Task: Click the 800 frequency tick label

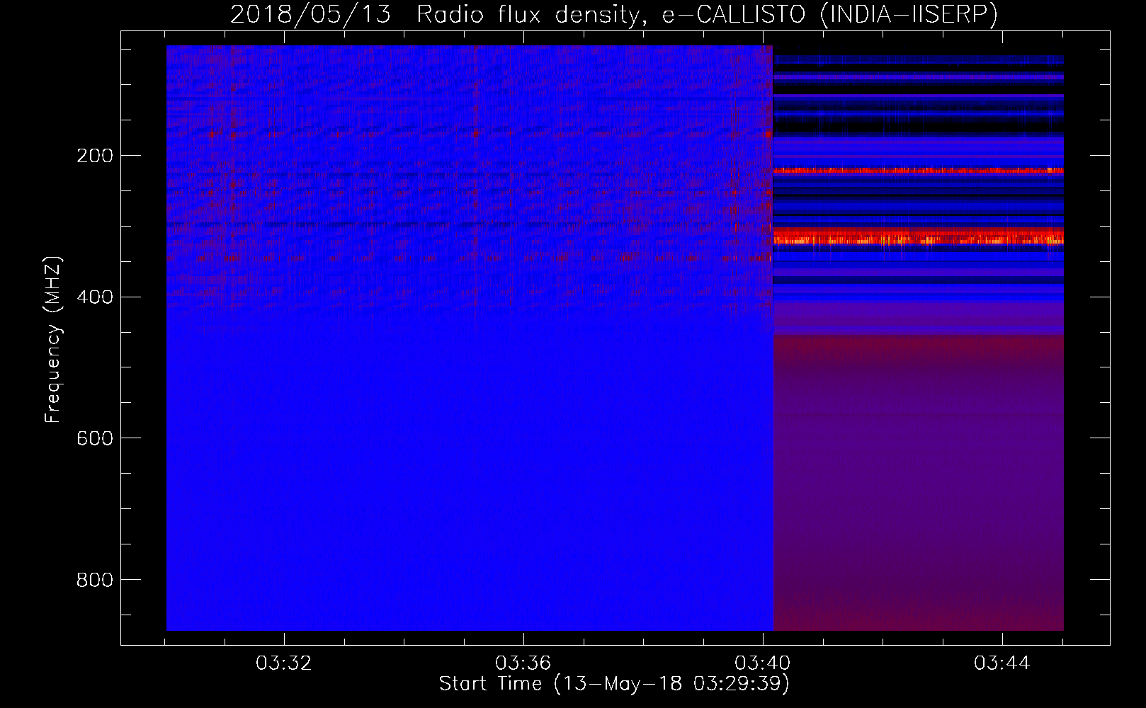Action: coord(95,581)
